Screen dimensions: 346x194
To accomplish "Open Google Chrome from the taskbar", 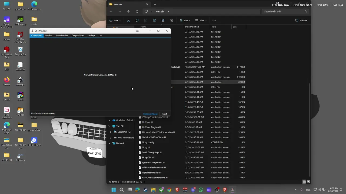I will pyautogui.click(x=169, y=190).
